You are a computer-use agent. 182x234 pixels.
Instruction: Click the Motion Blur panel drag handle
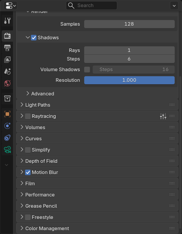tap(172, 172)
